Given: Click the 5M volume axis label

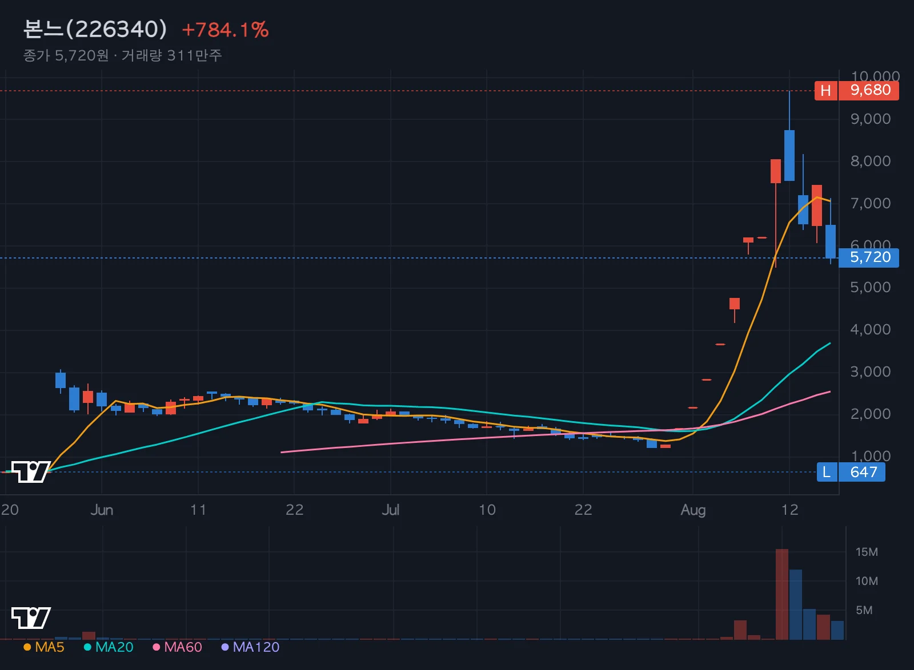Looking at the screenshot, I should click(864, 610).
